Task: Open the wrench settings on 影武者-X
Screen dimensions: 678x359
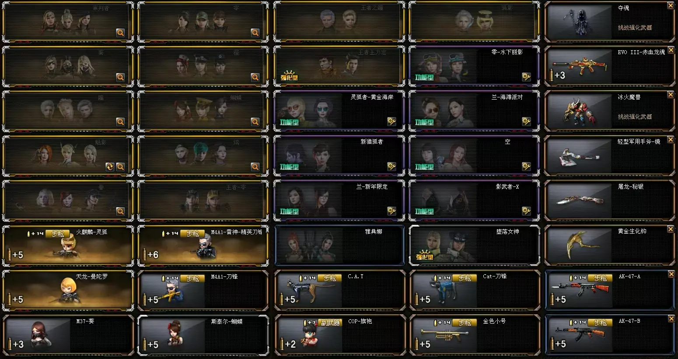Action: tap(527, 211)
